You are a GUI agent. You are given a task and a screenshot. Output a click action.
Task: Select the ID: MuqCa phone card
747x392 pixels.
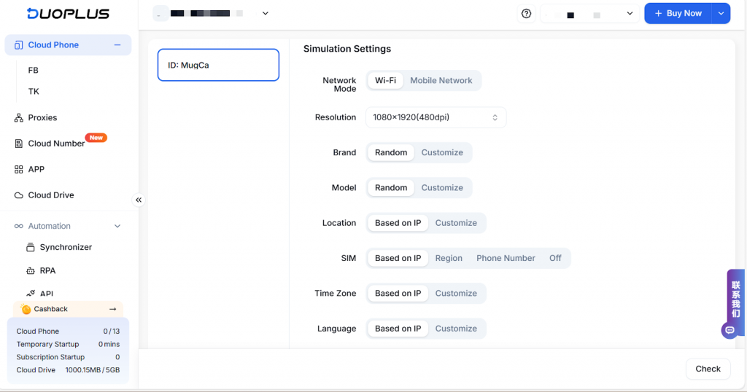point(218,65)
